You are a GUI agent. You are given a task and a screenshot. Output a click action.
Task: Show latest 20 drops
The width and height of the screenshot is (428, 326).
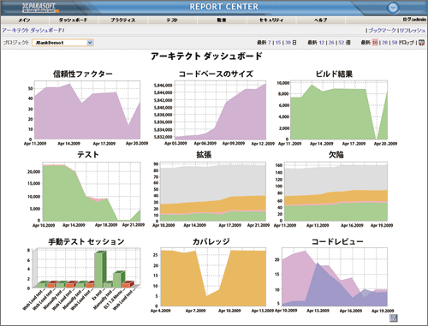[x=385, y=43]
